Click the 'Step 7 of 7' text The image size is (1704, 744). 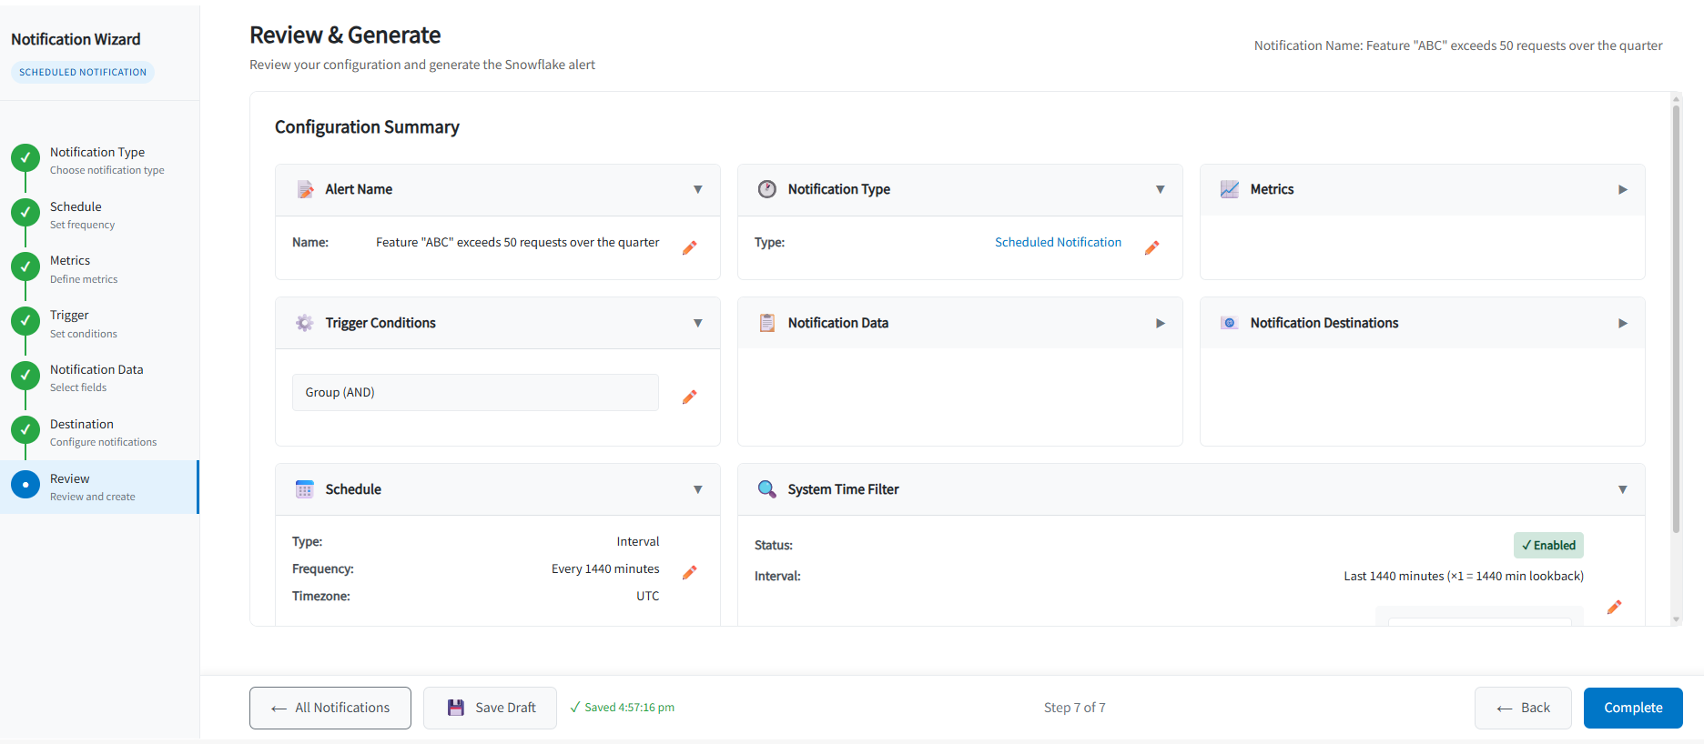[x=1074, y=708]
